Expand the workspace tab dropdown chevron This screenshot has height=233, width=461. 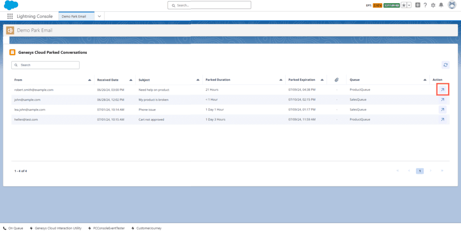tap(99, 17)
